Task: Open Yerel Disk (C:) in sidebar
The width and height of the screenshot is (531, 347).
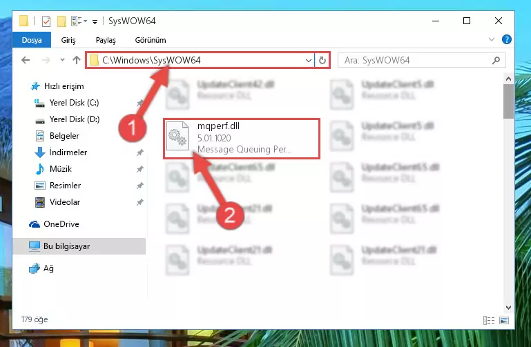Action: [x=74, y=103]
